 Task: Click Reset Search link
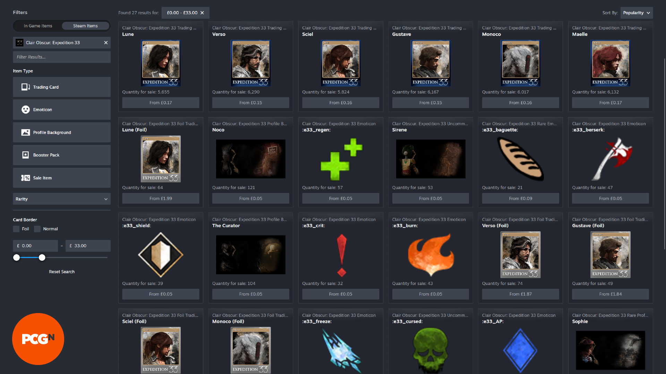point(62,272)
